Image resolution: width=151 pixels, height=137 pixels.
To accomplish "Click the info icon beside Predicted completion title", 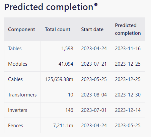I will (96, 5).
